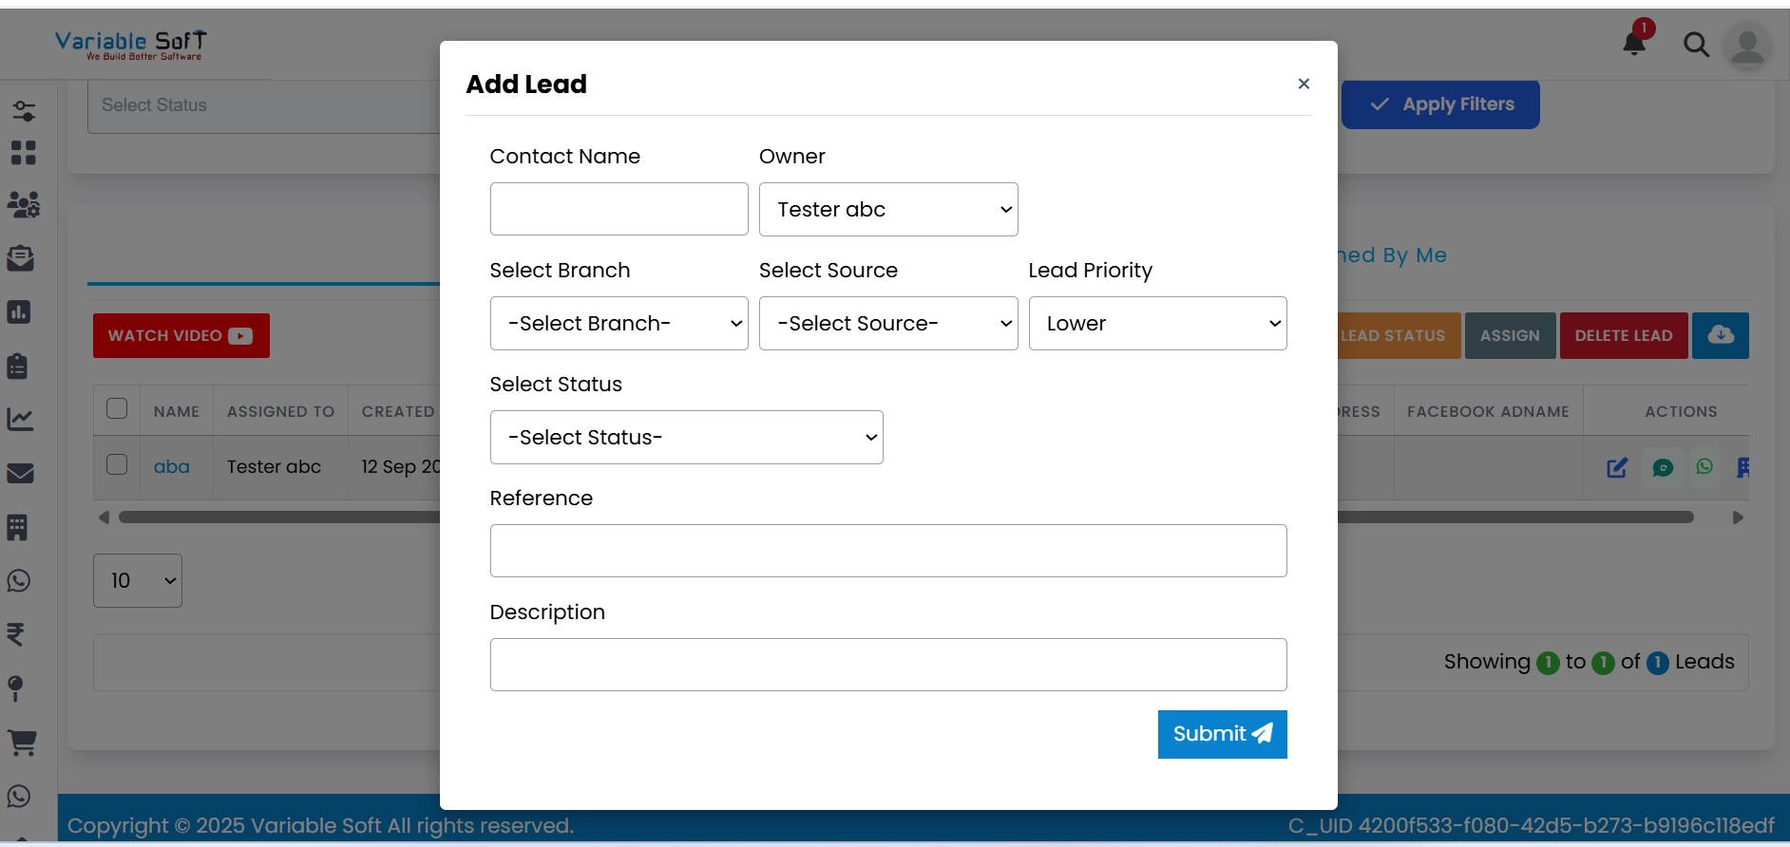This screenshot has height=847, width=1790.
Task: Click WATCH VIDEO button
Action: pos(181,335)
